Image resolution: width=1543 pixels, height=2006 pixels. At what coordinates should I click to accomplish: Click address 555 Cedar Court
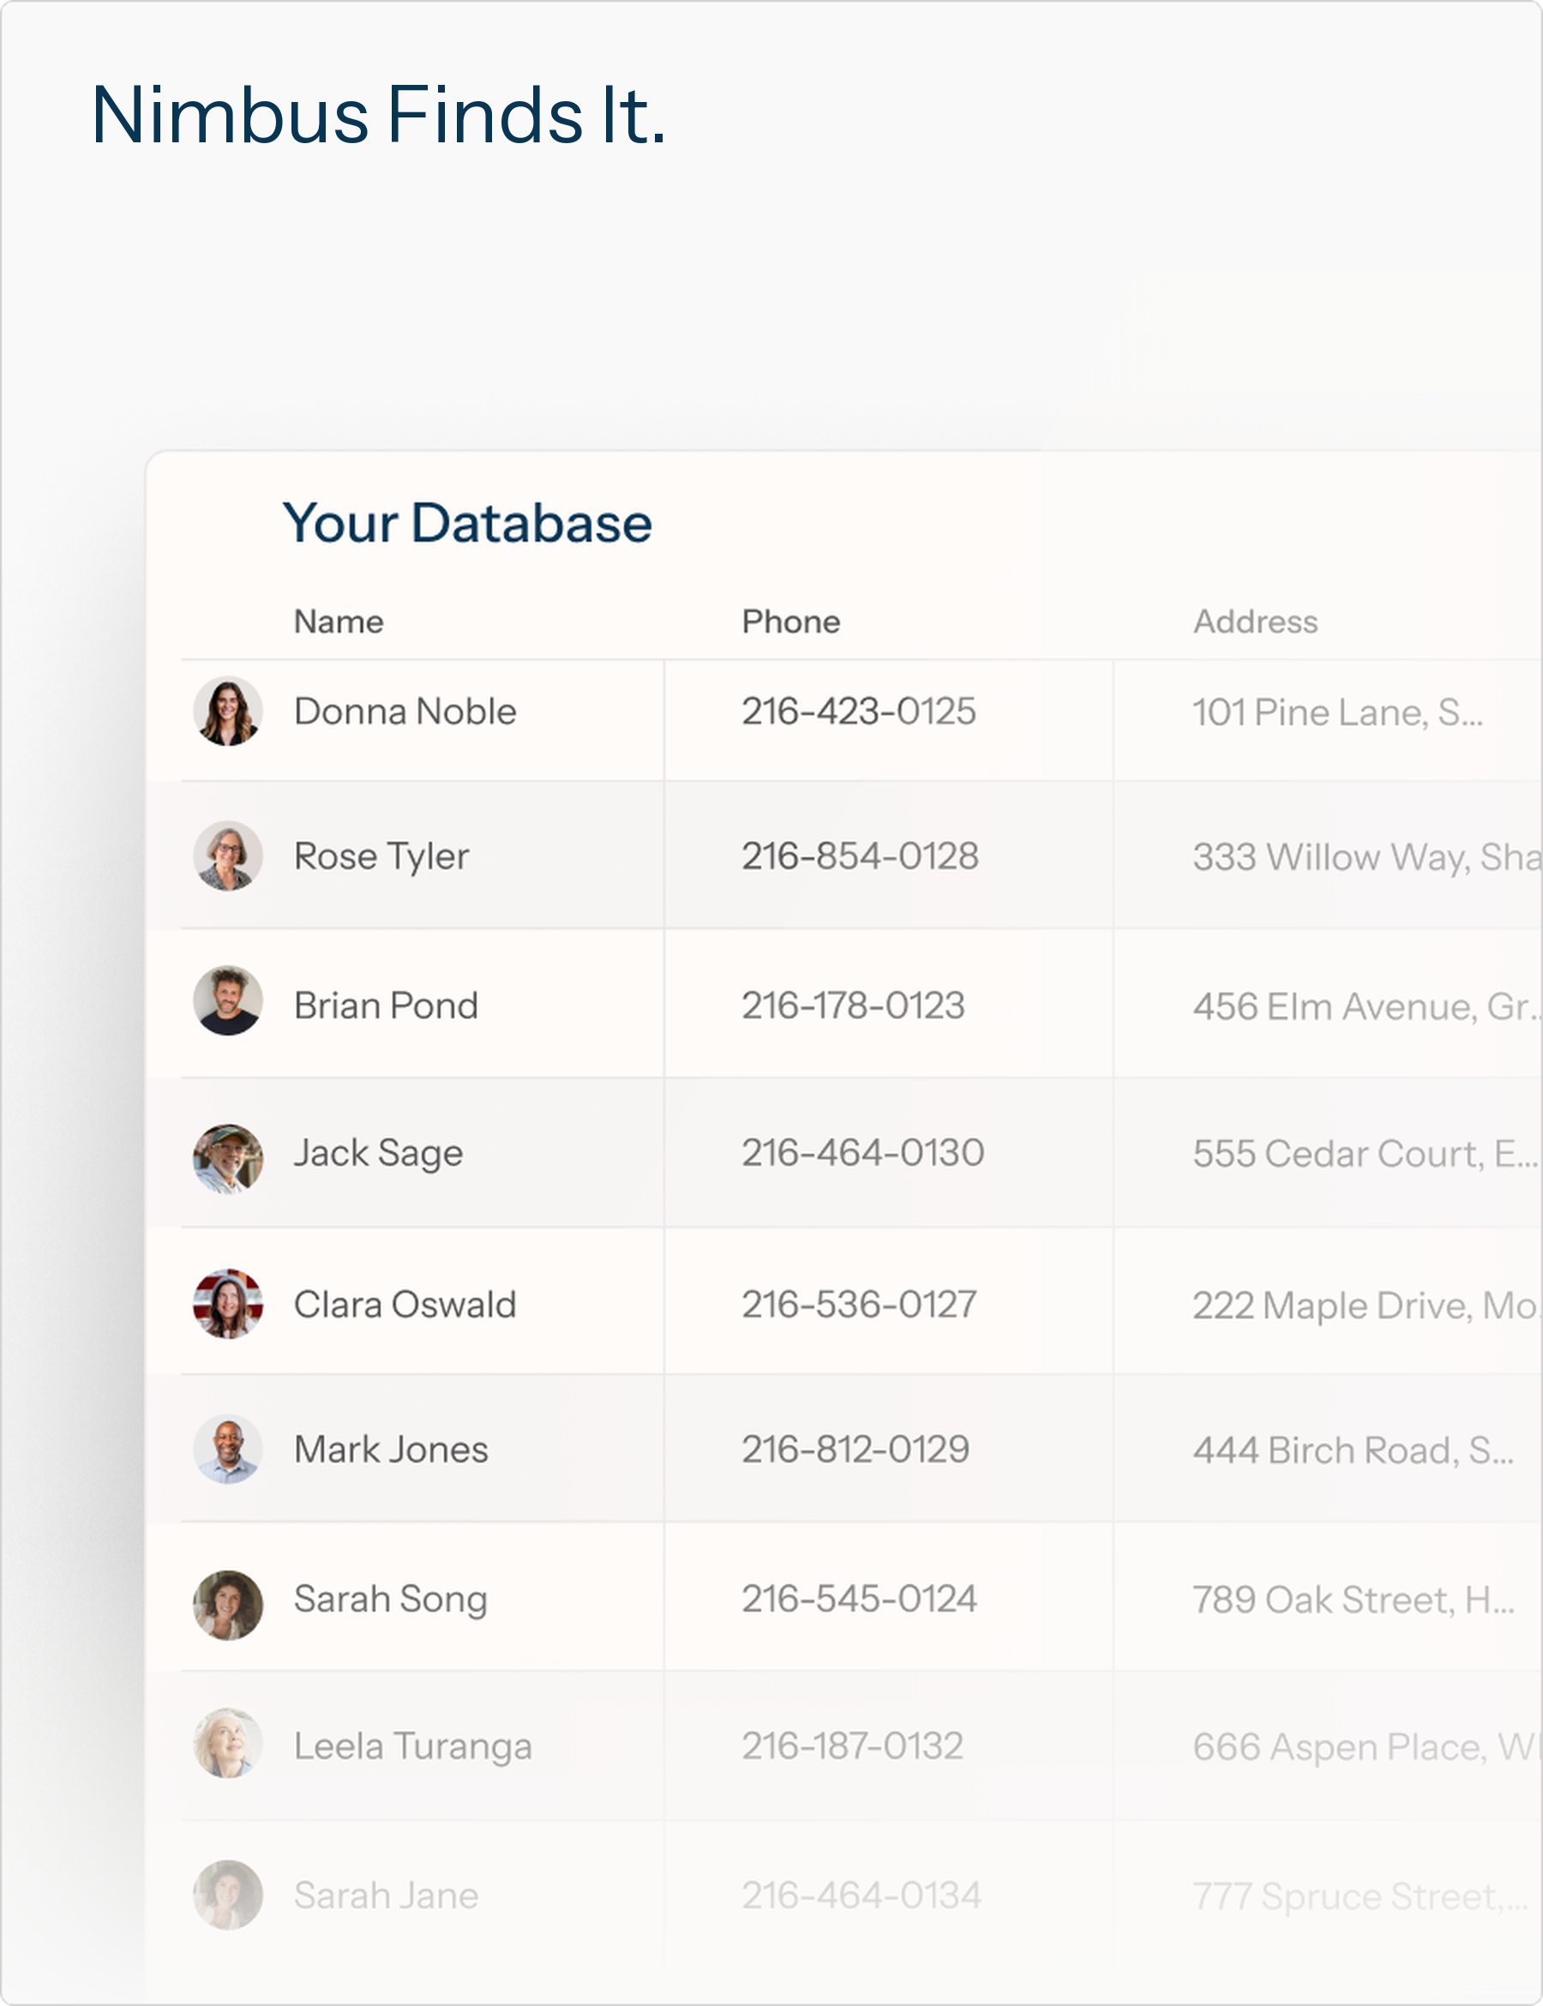[x=1364, y=1155]
